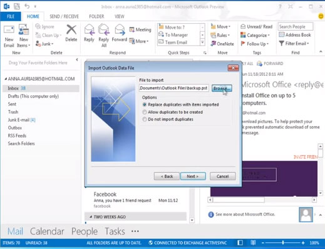Viewport: 325px width, 249px height.
Task: Click the contact photo placeholder
Action: [x=306, y=215]
